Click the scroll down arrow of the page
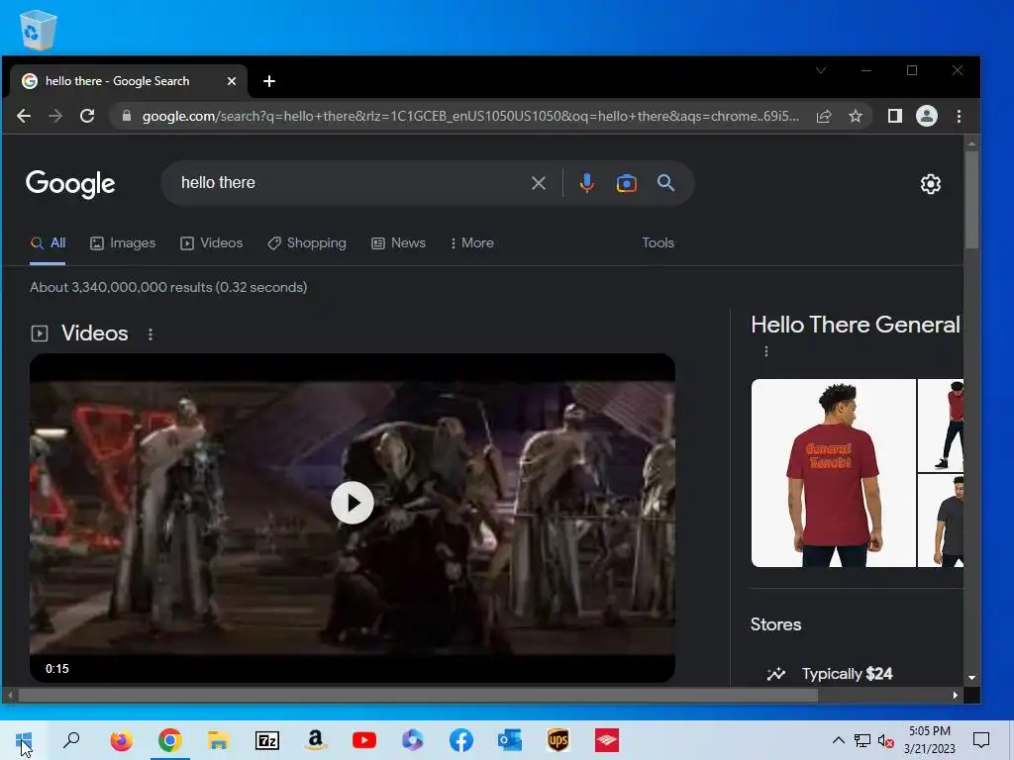Image resolution: width=1014 pixels, height=760 pixels. (x=971, y=678)
